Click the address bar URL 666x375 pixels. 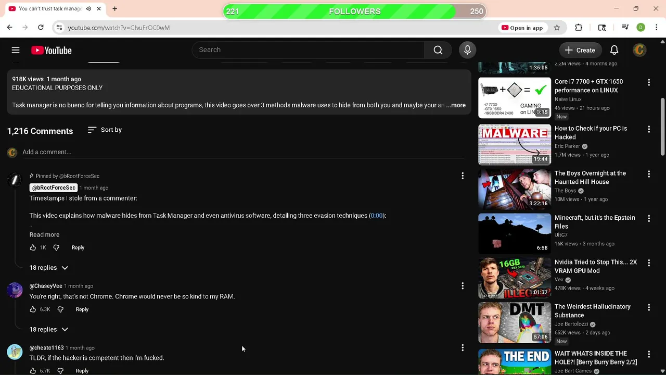point(119,28)
